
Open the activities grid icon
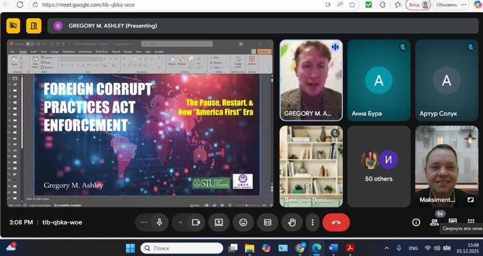[471, 221]
